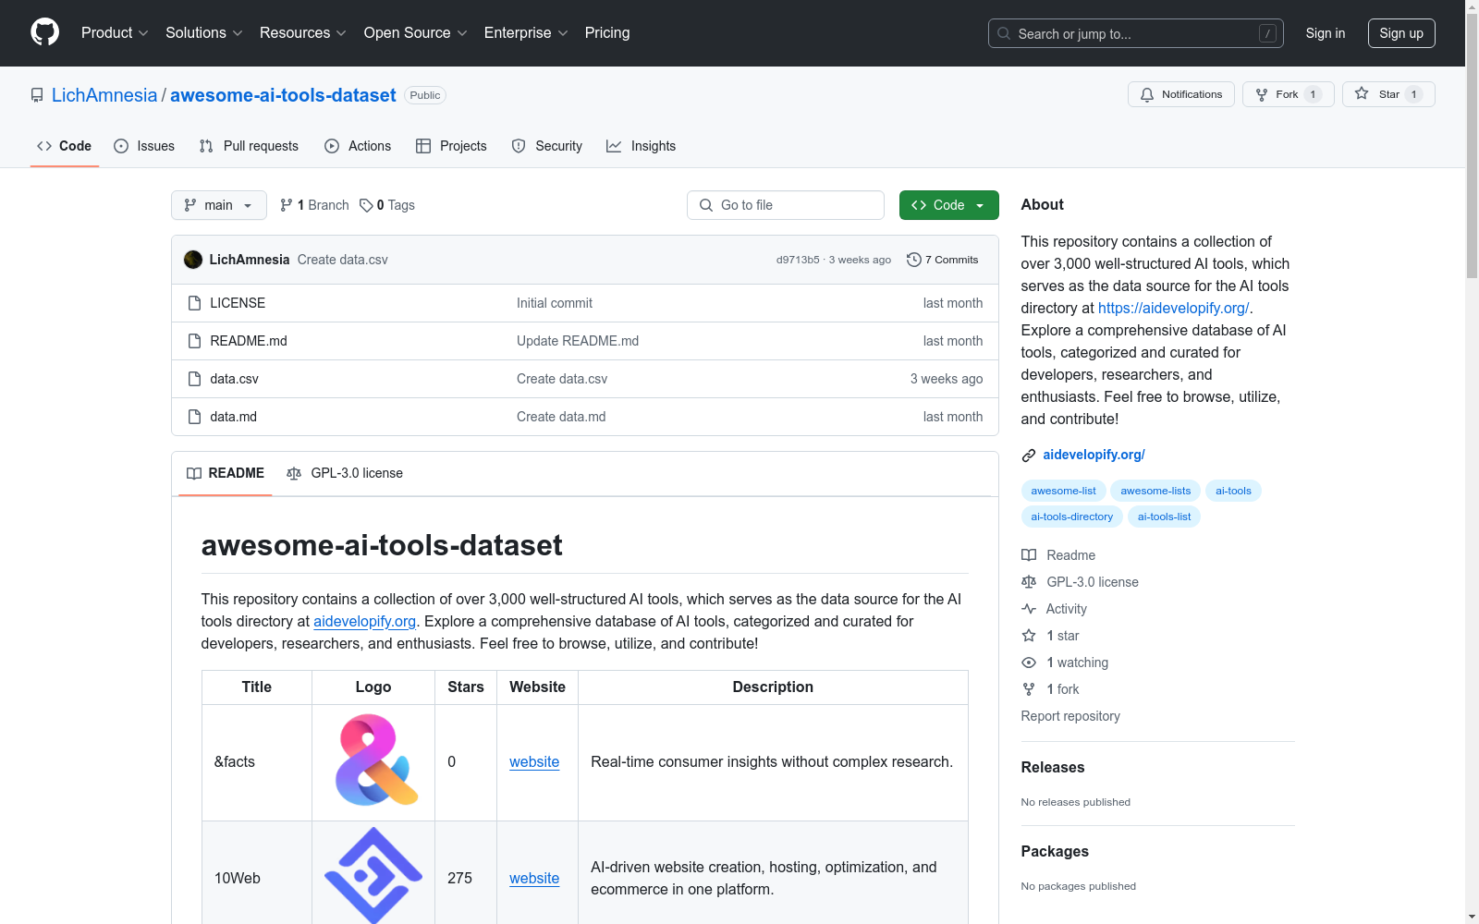Click the &facts logo image
The image size is (1479, 924).
(x=373, y=760)
